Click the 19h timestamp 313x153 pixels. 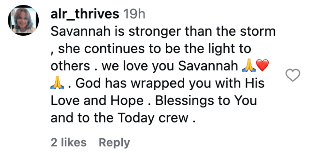134,14
